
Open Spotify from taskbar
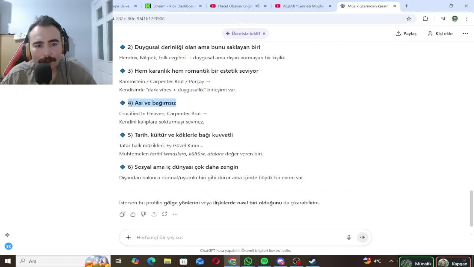(x=264, y=261)
